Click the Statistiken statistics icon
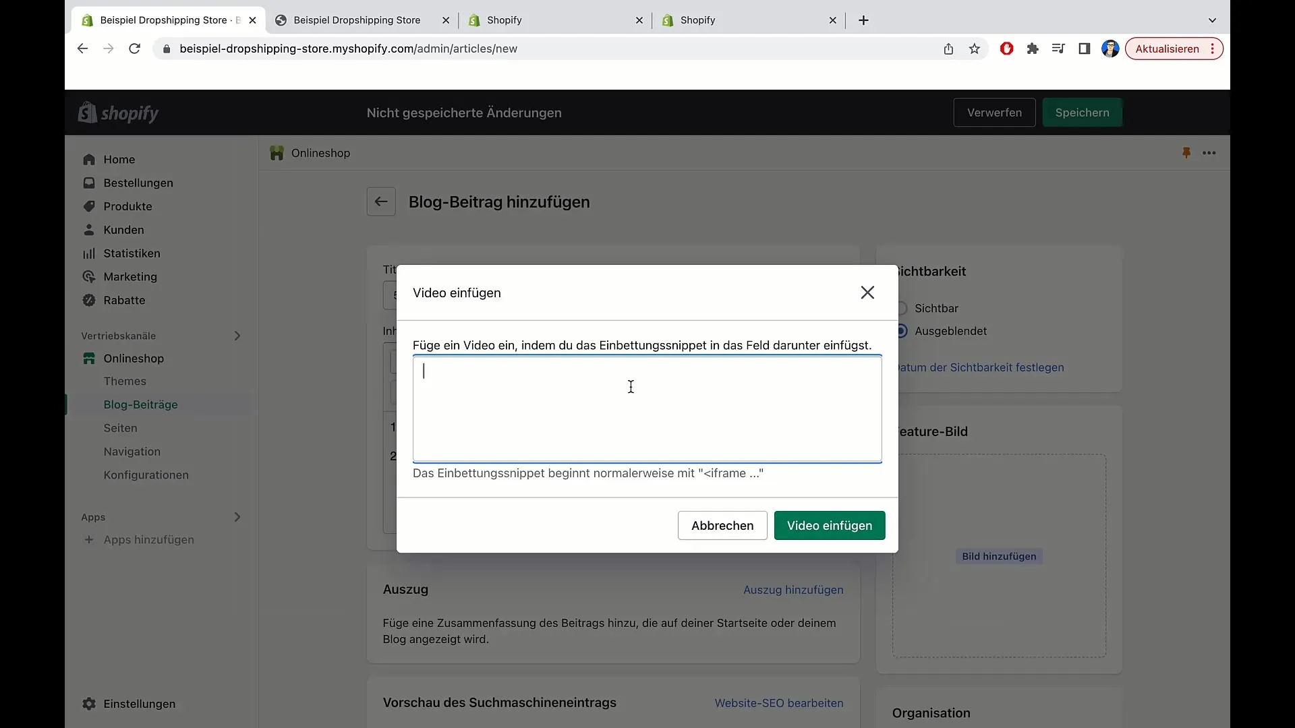1295x728 pixels. [89, 253]
